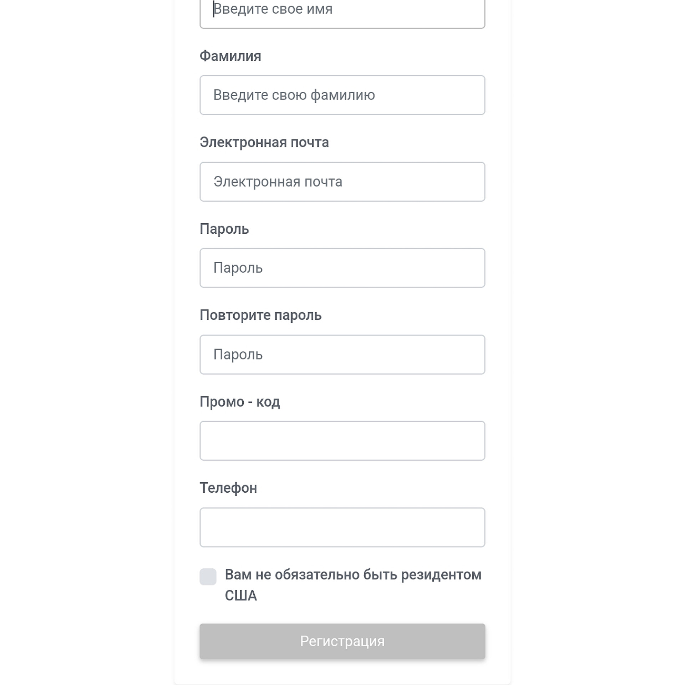Click the bold 'Электронная почта' label

pyautogui.click(x=264, y=142)
